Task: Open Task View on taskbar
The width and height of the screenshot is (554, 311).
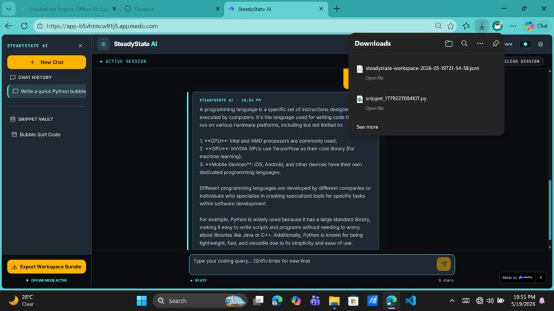Action: (x=258, y=301)
